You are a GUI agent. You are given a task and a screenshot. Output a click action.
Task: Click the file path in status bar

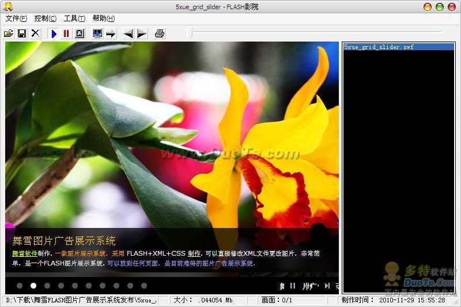[x=81, y=300]
